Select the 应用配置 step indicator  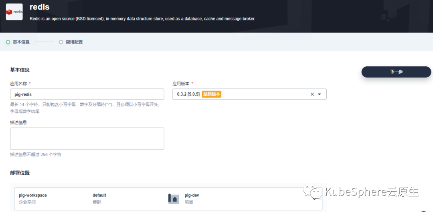71,42
